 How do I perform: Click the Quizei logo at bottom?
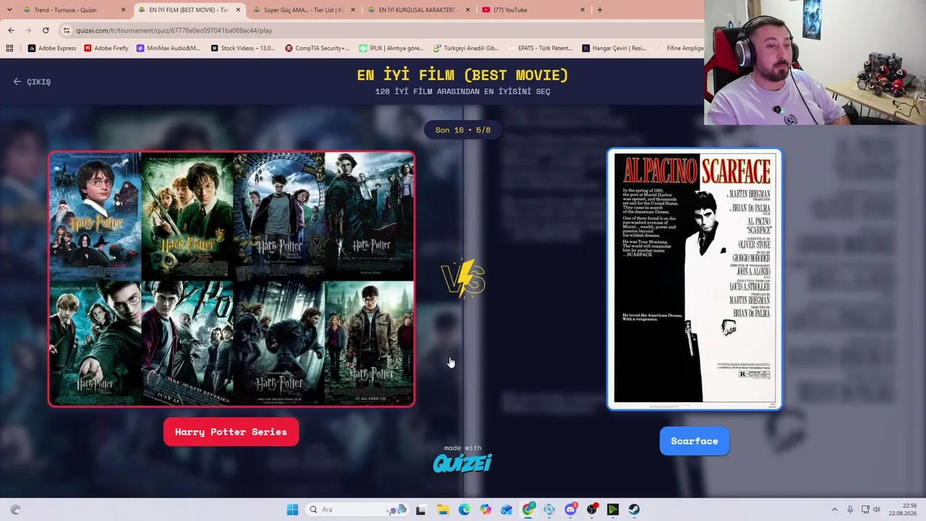(x=463, y=463)
